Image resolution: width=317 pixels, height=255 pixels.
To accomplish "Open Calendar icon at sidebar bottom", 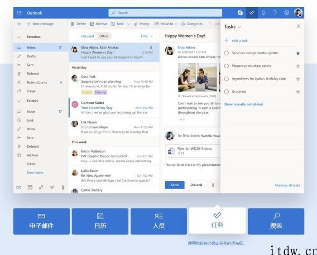I will [x=30, y=187].
